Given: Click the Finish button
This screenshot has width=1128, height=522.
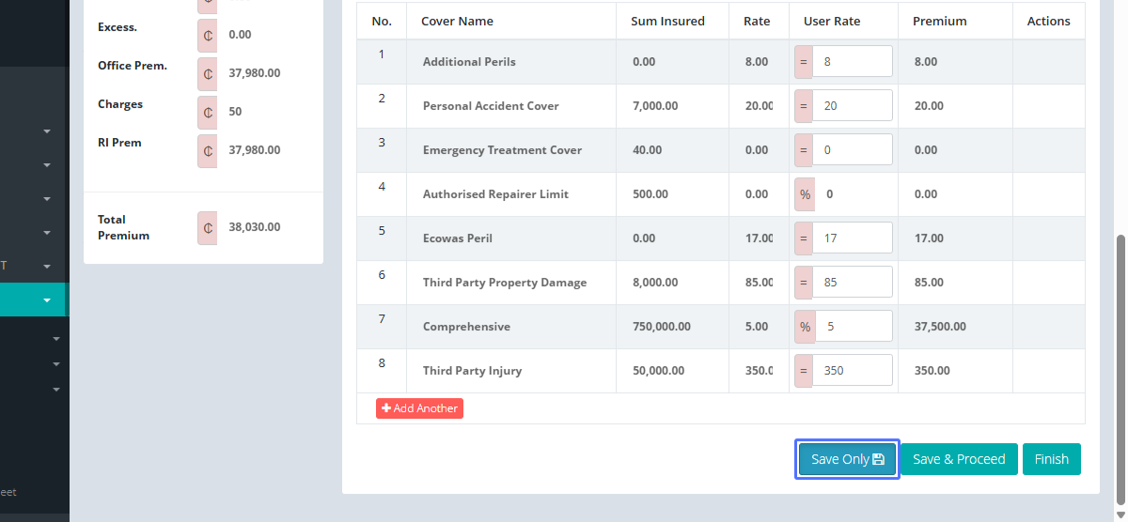Looking at the screenshot, I should point(1051,459).
